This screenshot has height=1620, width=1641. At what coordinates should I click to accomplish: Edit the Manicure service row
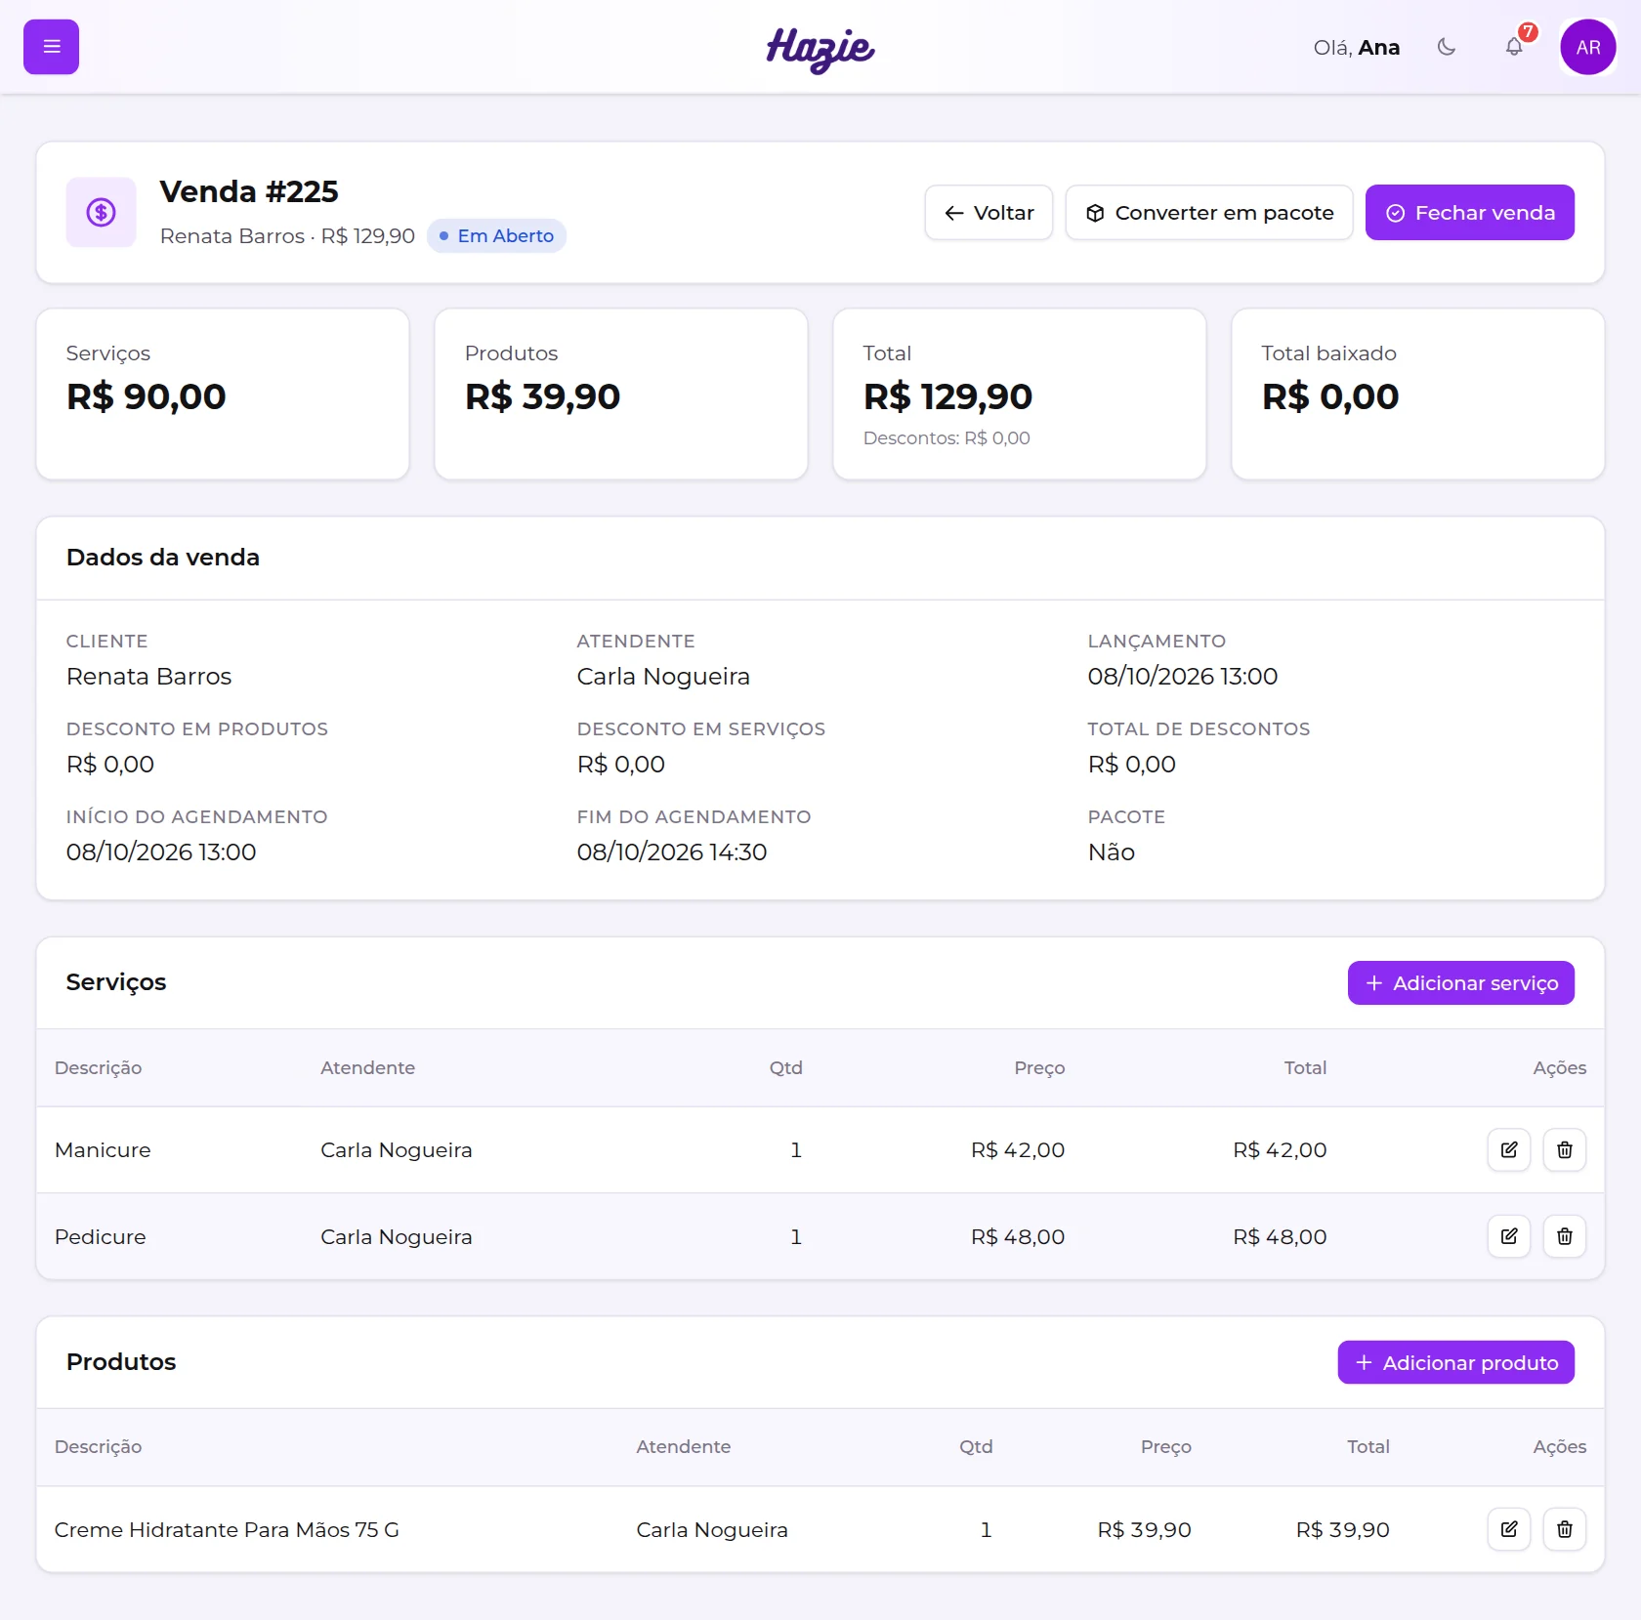click(x=1509, y=1149)
